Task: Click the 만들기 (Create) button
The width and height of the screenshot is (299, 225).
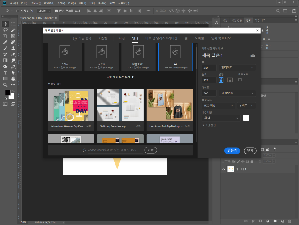Action: pyautogui.click(x=232, y=151)
